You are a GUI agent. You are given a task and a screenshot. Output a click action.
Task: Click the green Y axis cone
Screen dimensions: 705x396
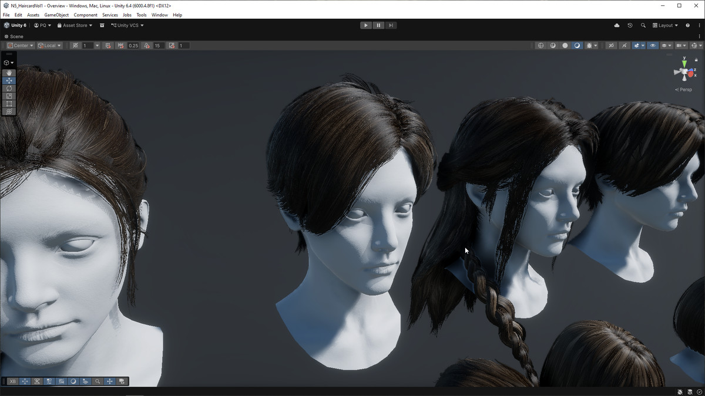coord(684,63)
